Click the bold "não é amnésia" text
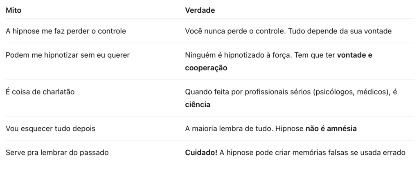The height and width of the screenshot is (171, 419). coord(331,128)
